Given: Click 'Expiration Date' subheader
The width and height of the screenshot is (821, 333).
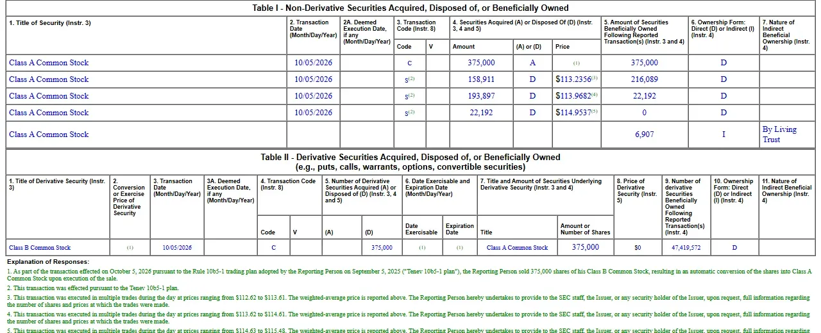Looking at the screenshot, I should [x=460, y=229].
